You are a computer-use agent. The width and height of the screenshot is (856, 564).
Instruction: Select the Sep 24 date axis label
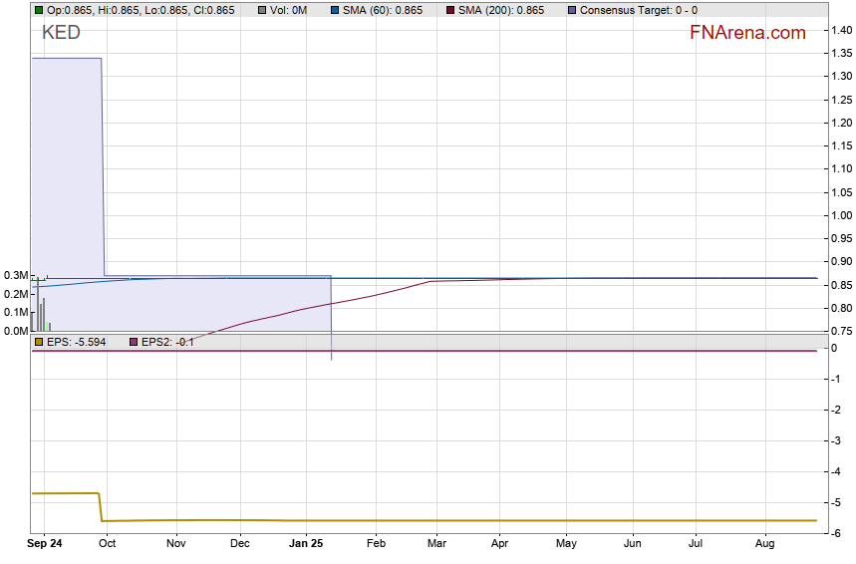[44, 544]
